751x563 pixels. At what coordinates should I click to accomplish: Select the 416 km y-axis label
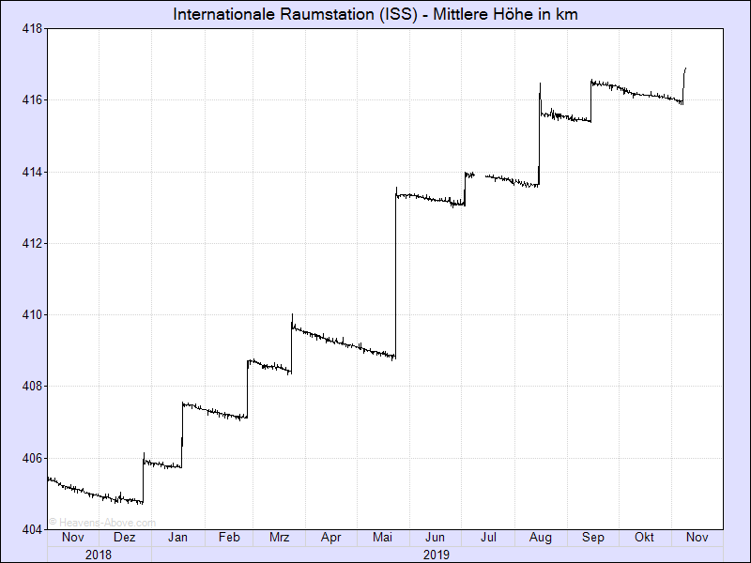(x=33, y=99)
